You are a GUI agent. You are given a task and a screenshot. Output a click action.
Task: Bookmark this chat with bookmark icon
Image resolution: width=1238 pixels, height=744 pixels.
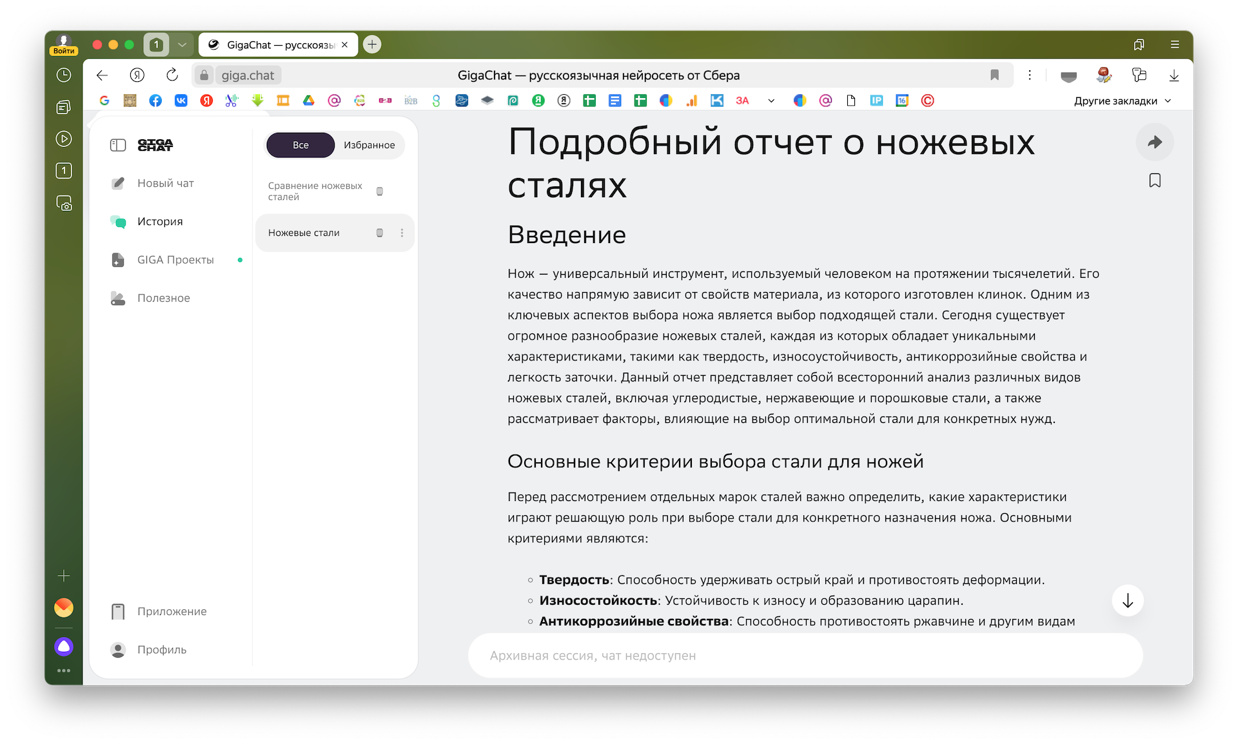[1154, 181]
